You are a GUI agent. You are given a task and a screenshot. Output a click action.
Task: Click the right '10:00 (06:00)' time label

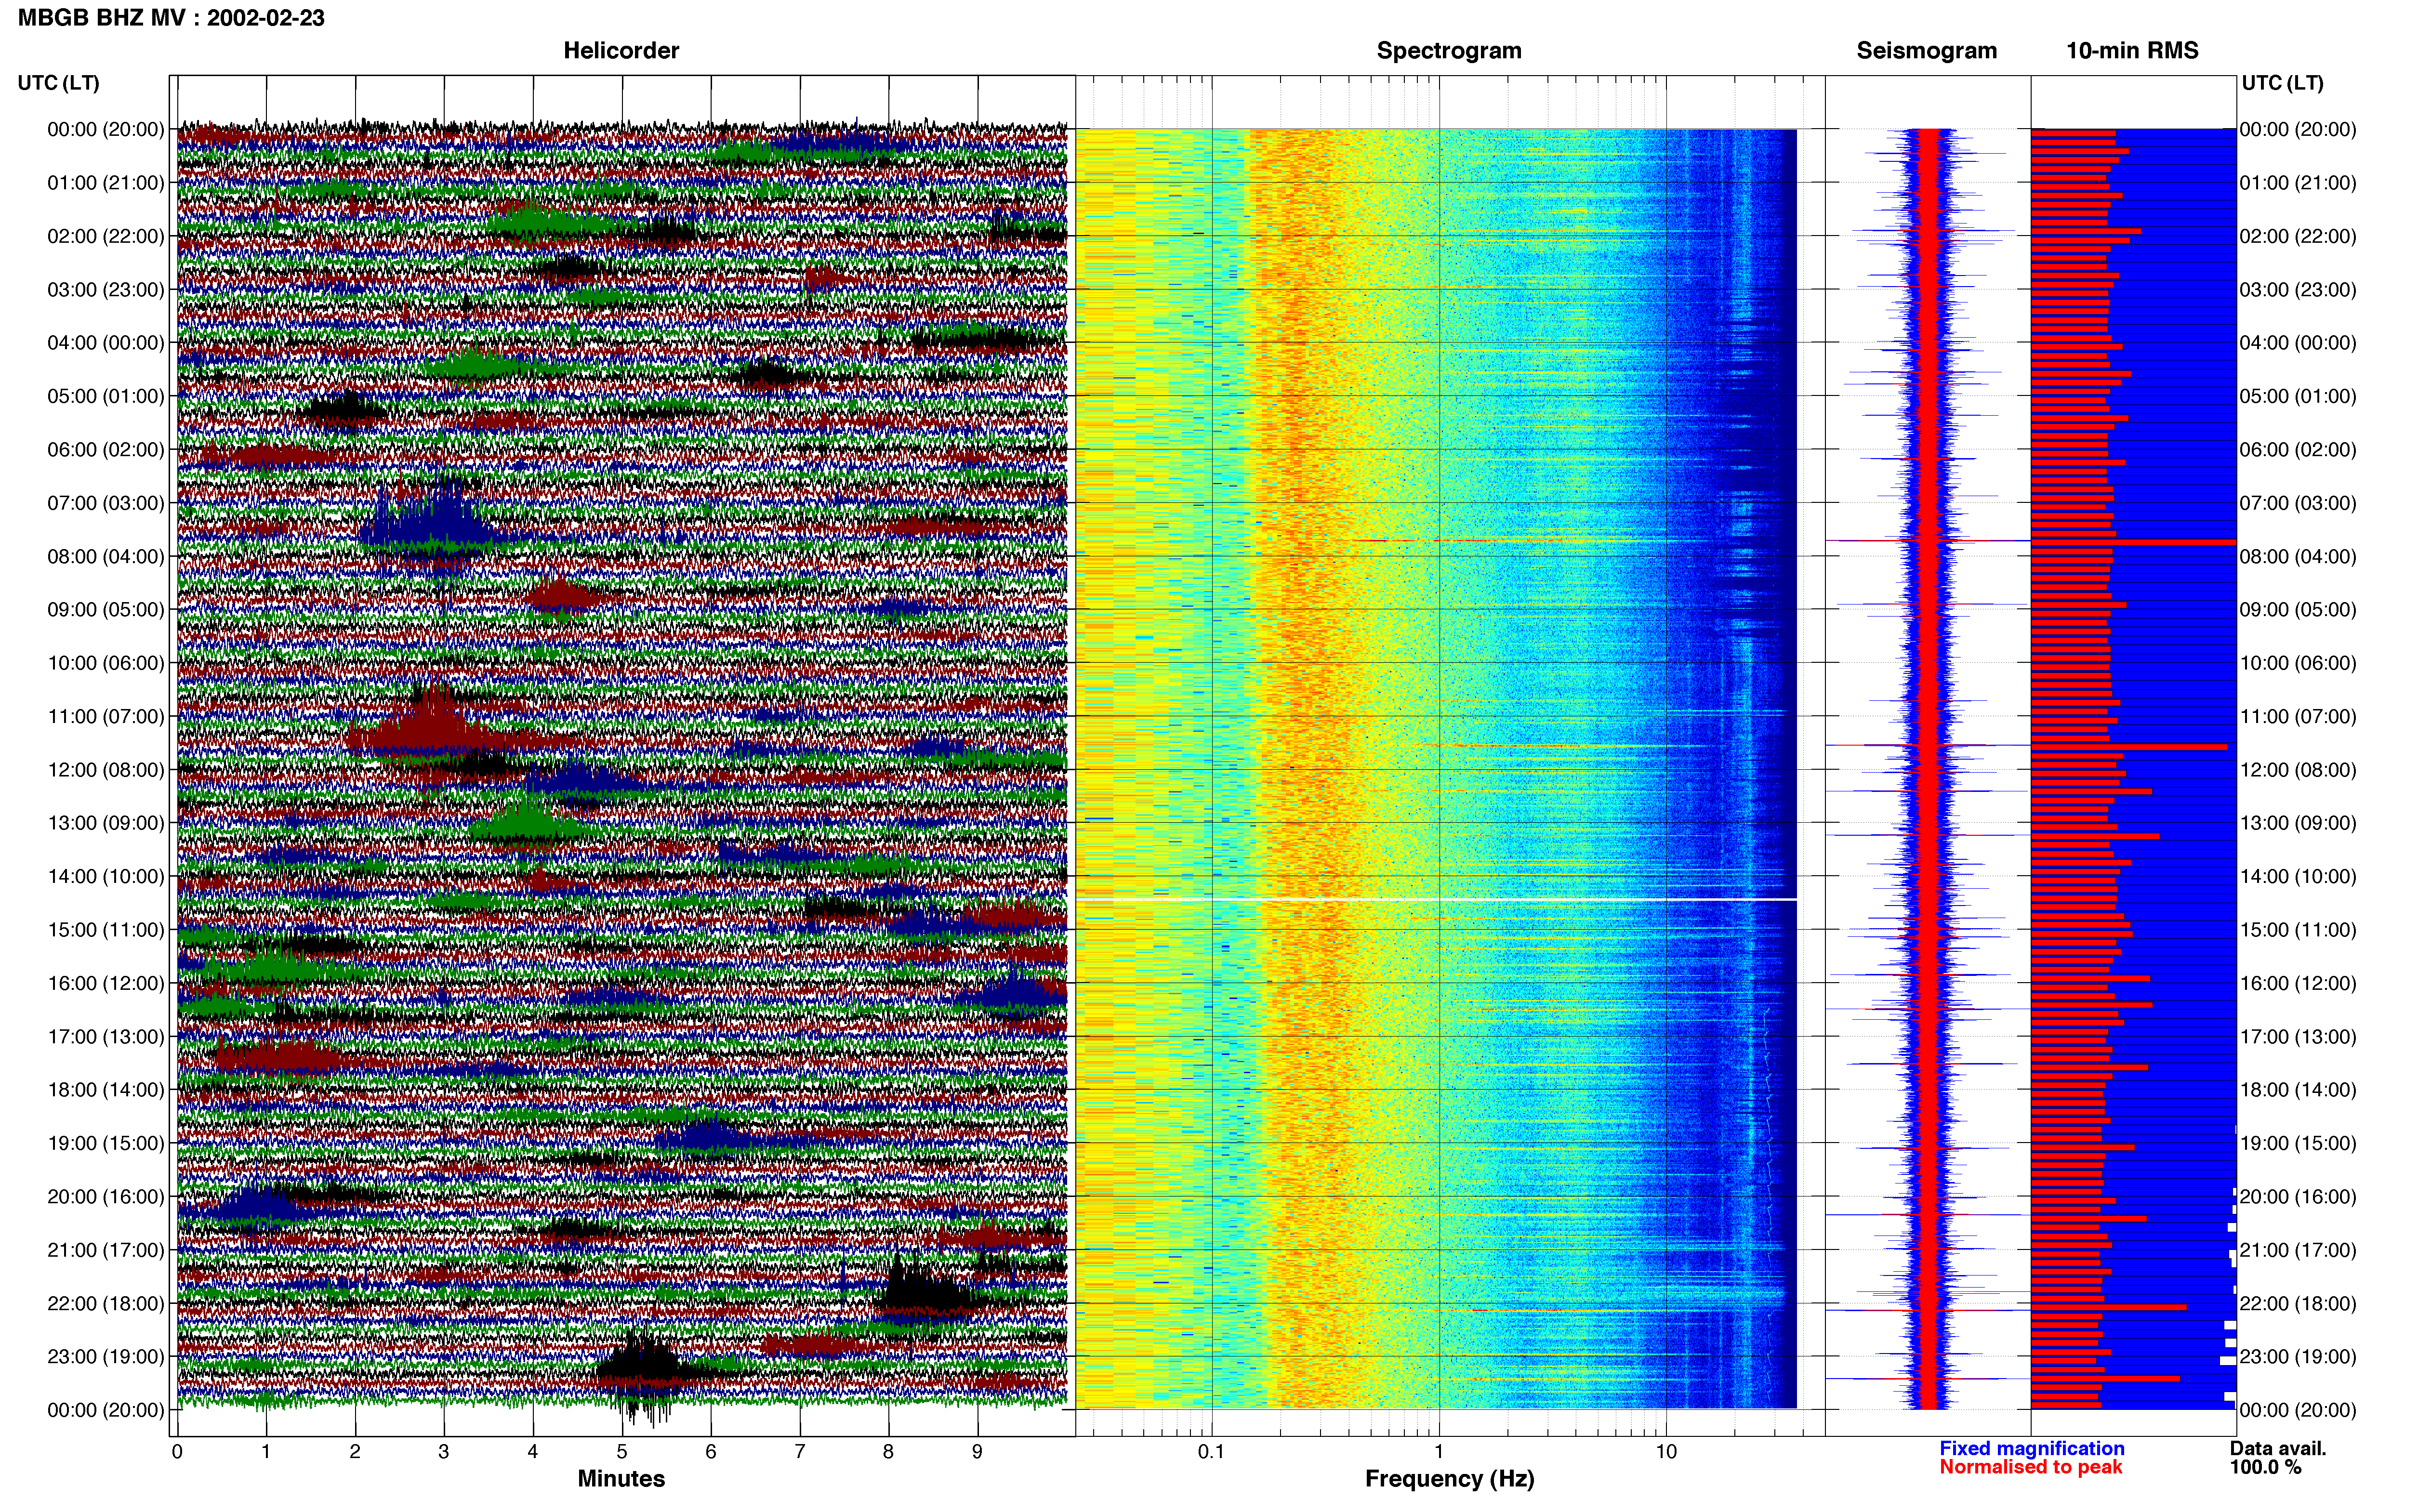2298,663
